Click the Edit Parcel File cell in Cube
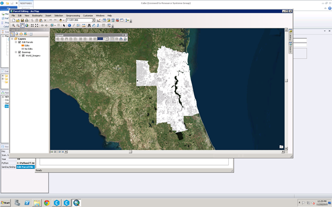 coord(26,167)
